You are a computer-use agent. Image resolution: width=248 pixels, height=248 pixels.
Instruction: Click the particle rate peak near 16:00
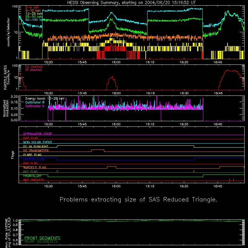[112, 77]
